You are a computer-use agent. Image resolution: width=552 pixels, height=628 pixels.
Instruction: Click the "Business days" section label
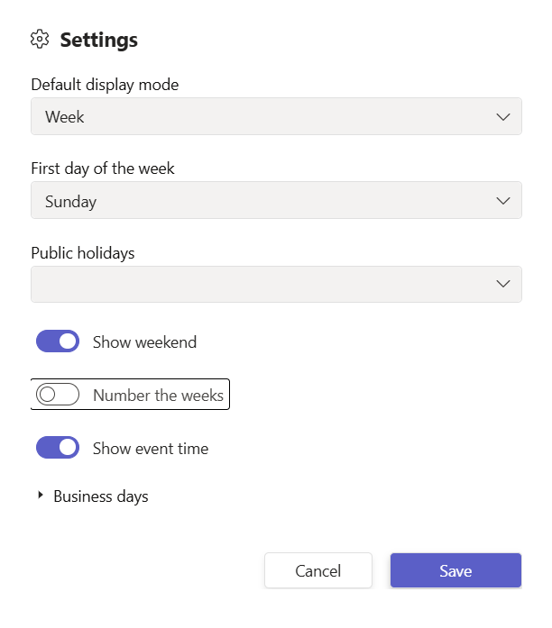click(x=101, y=496)
